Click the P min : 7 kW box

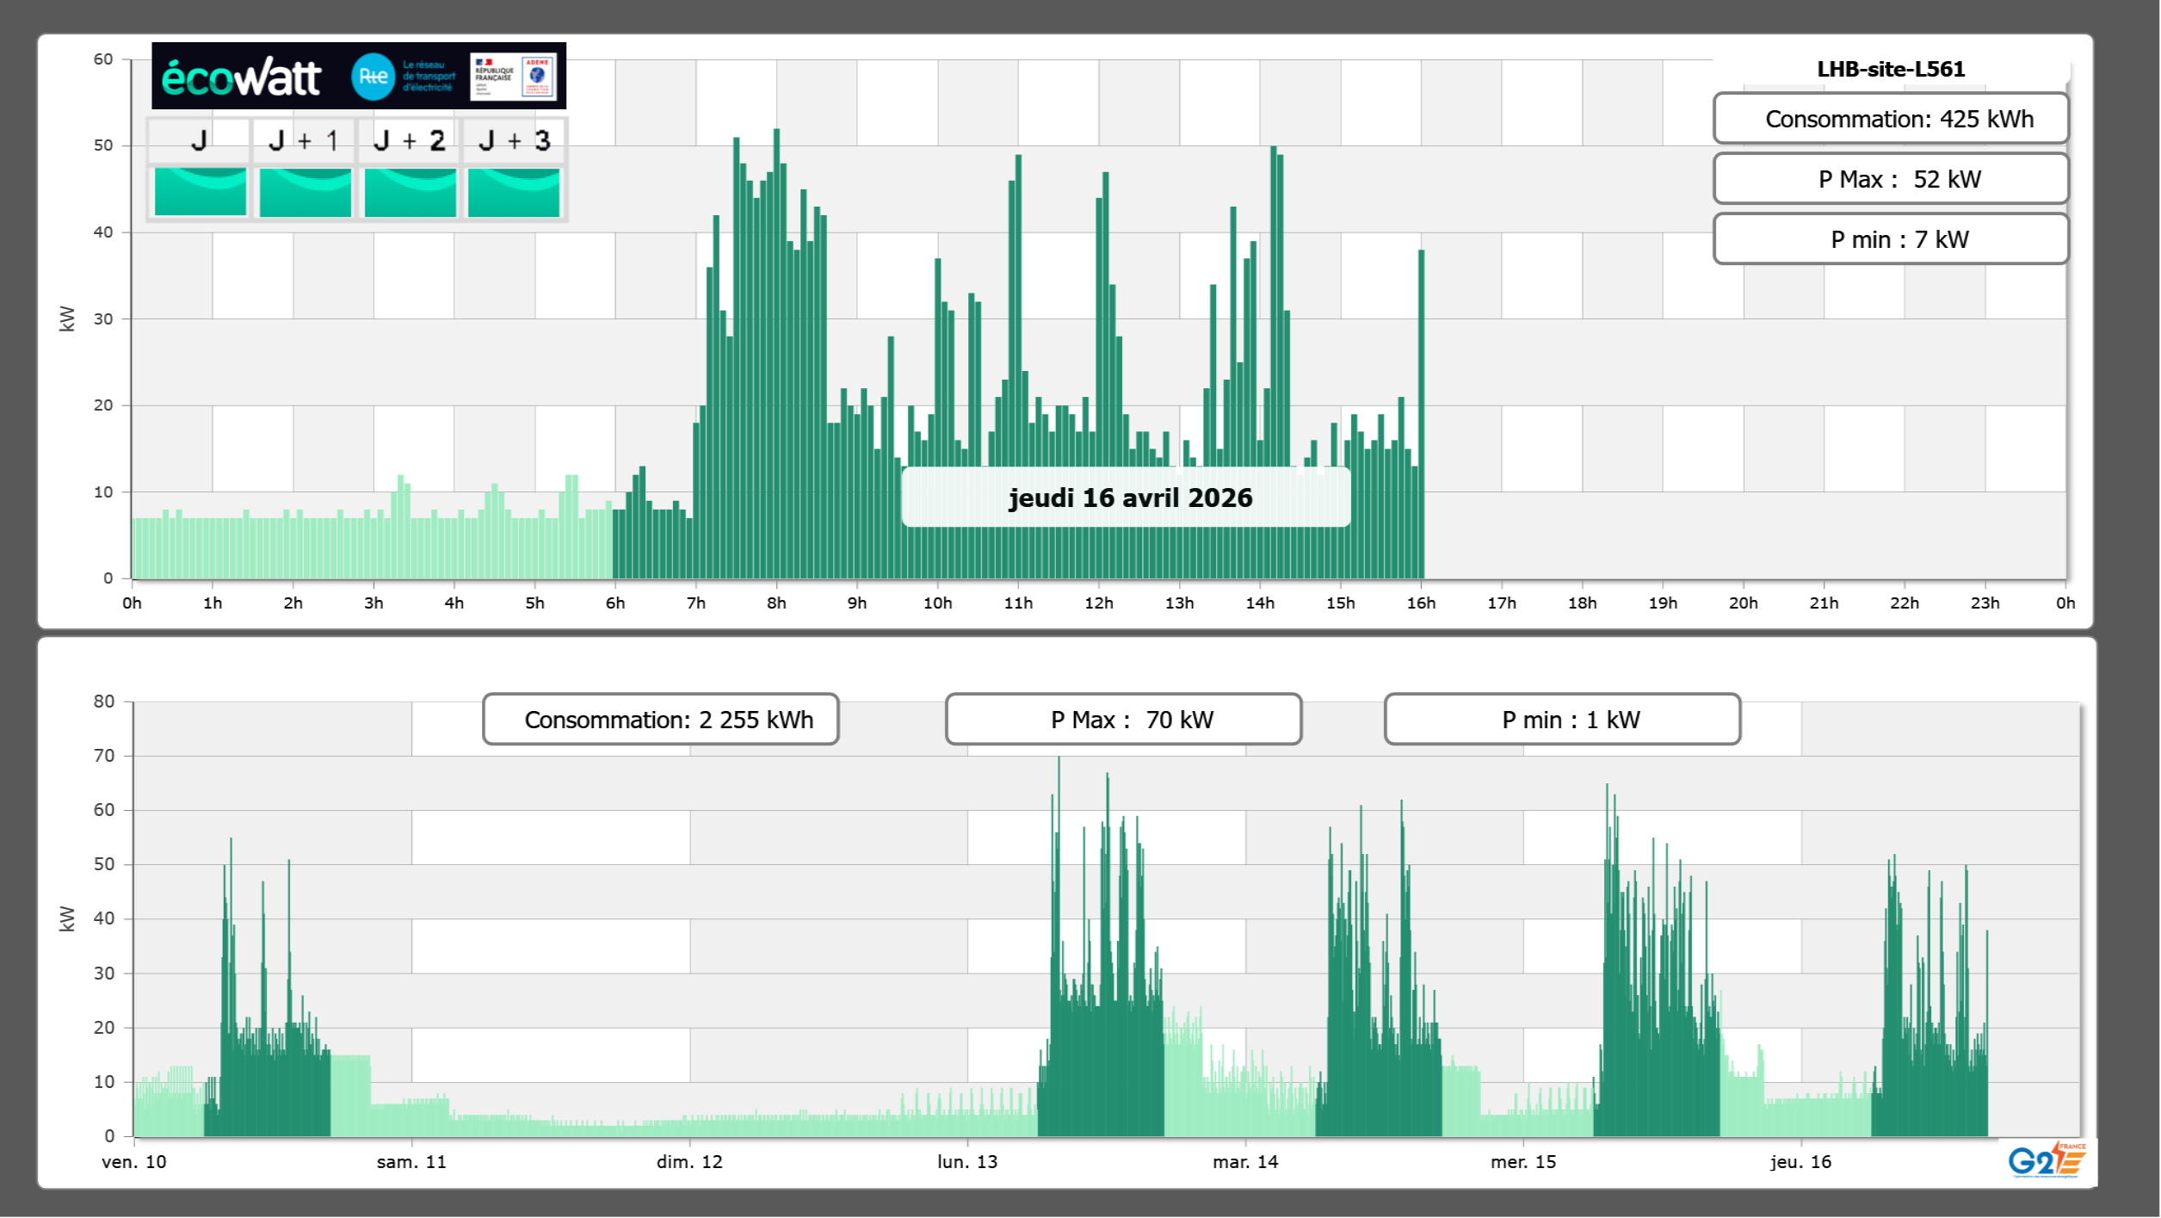click(1890, 239)
